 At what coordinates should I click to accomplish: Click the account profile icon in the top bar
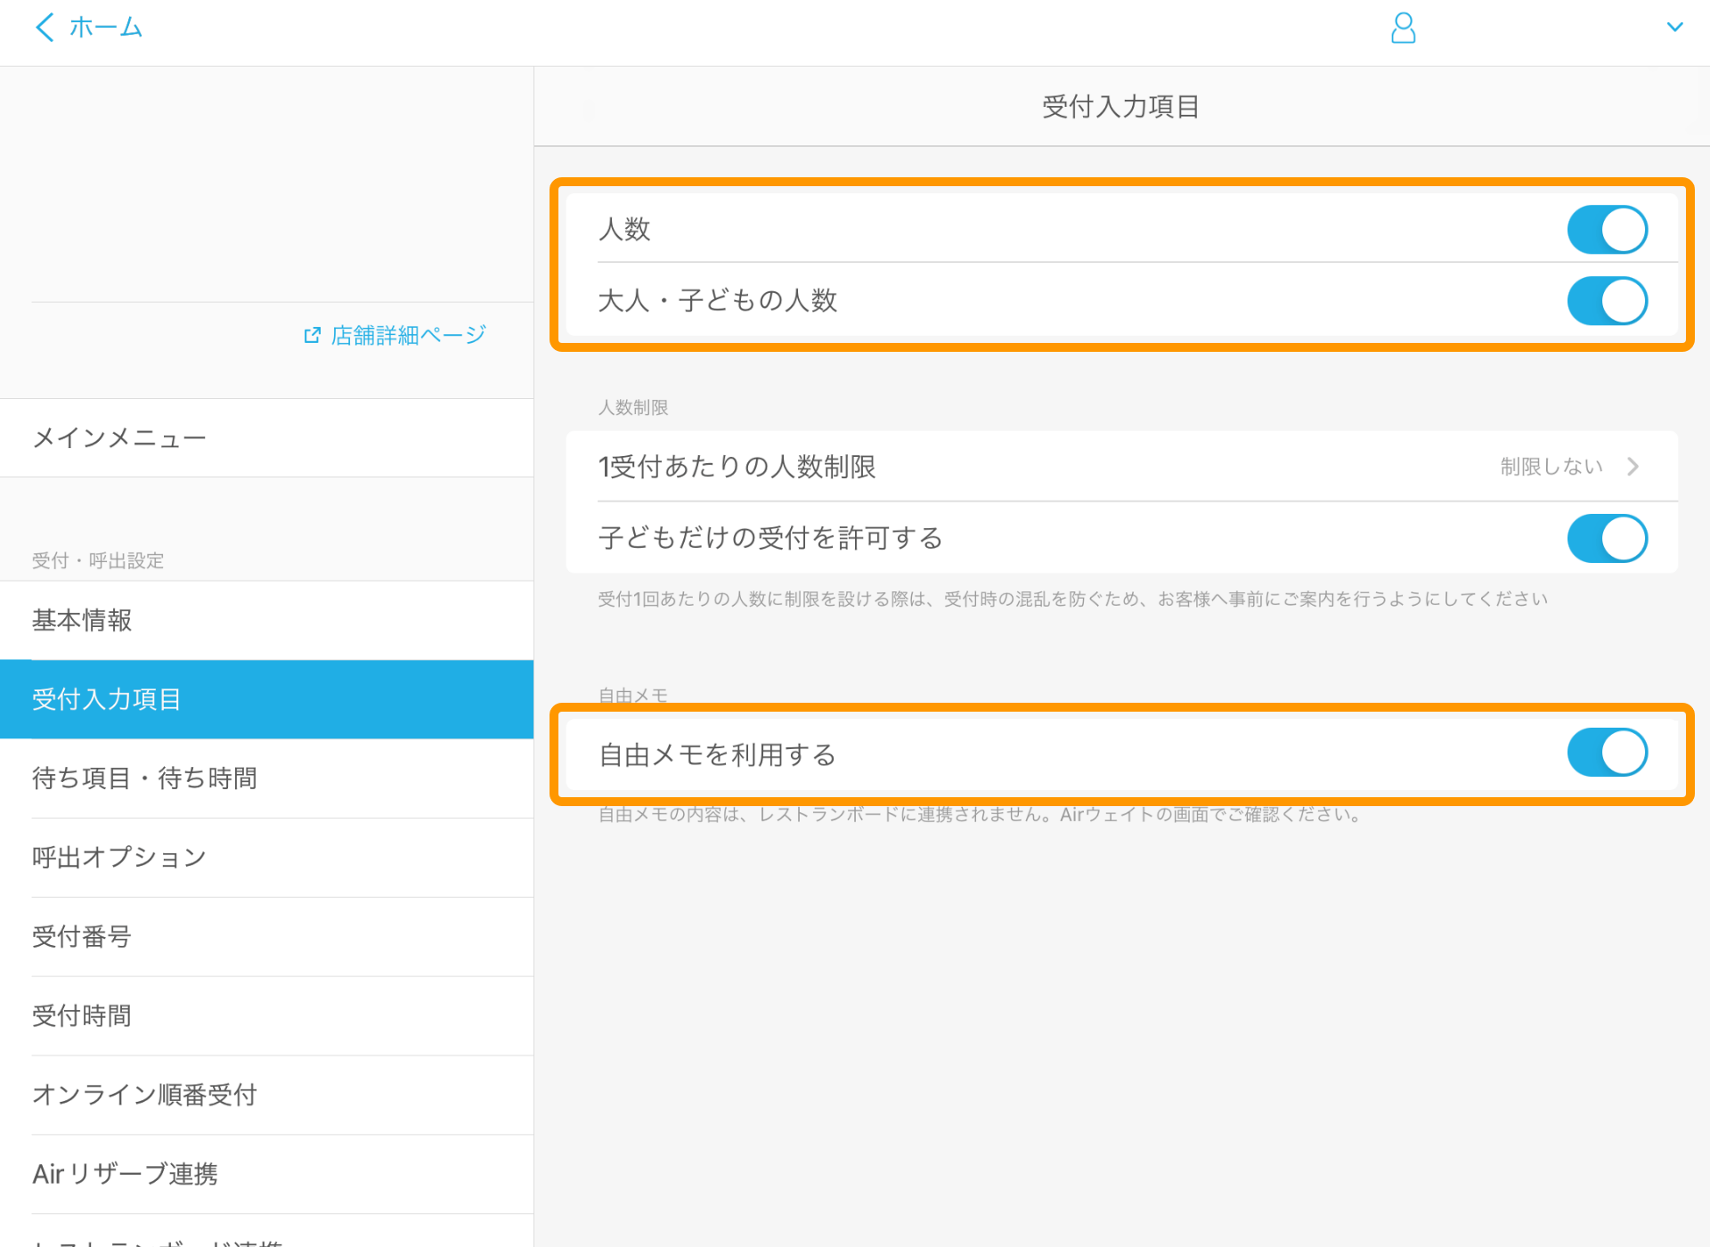[1403, 28]
